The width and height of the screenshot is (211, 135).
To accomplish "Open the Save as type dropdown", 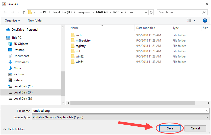I will (x=121, y=117).
